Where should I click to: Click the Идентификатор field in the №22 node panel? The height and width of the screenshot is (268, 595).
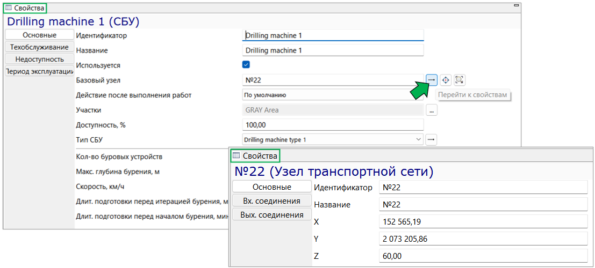[483, 188]
